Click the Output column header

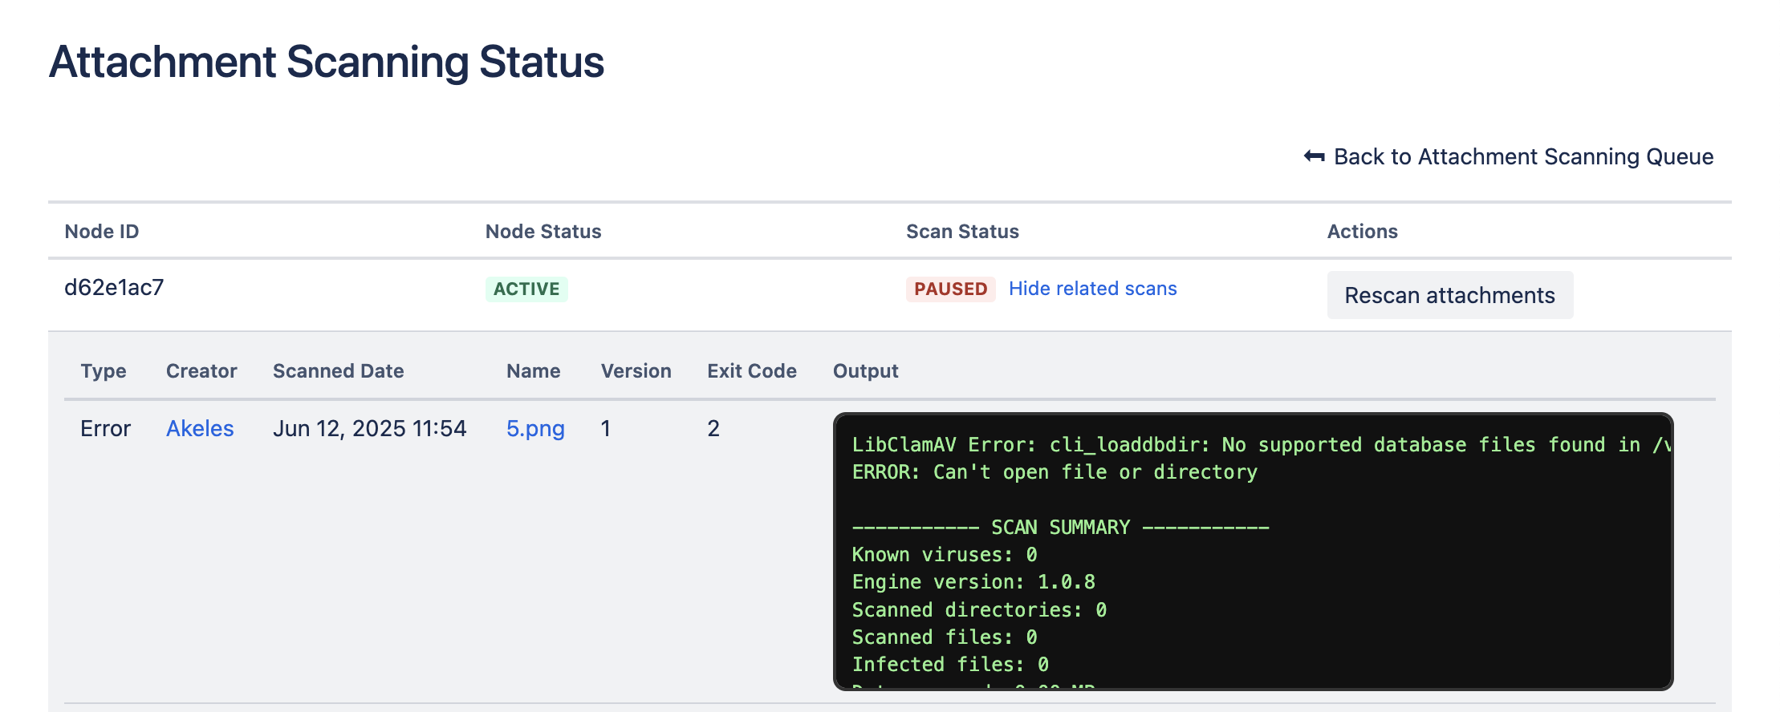click(865, 371)
